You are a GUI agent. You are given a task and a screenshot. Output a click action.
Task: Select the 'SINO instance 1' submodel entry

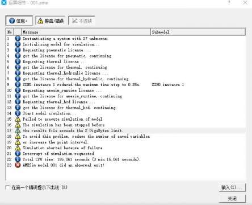point(167,85)
